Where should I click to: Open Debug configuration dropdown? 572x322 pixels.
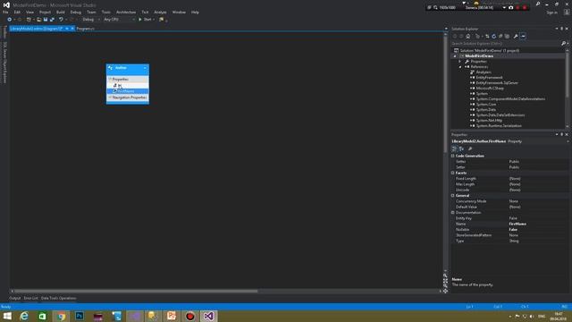coord(91,20)
